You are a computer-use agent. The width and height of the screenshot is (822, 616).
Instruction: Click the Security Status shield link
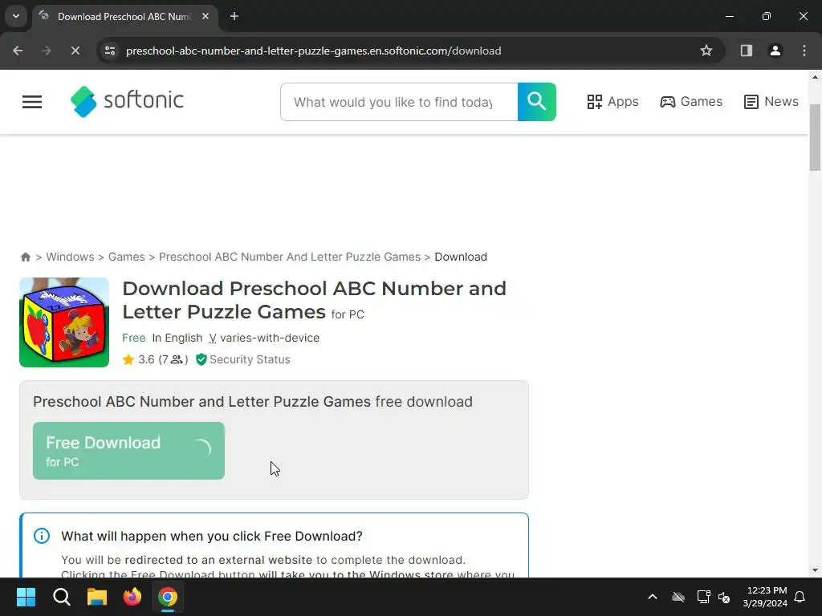(243, 359)
